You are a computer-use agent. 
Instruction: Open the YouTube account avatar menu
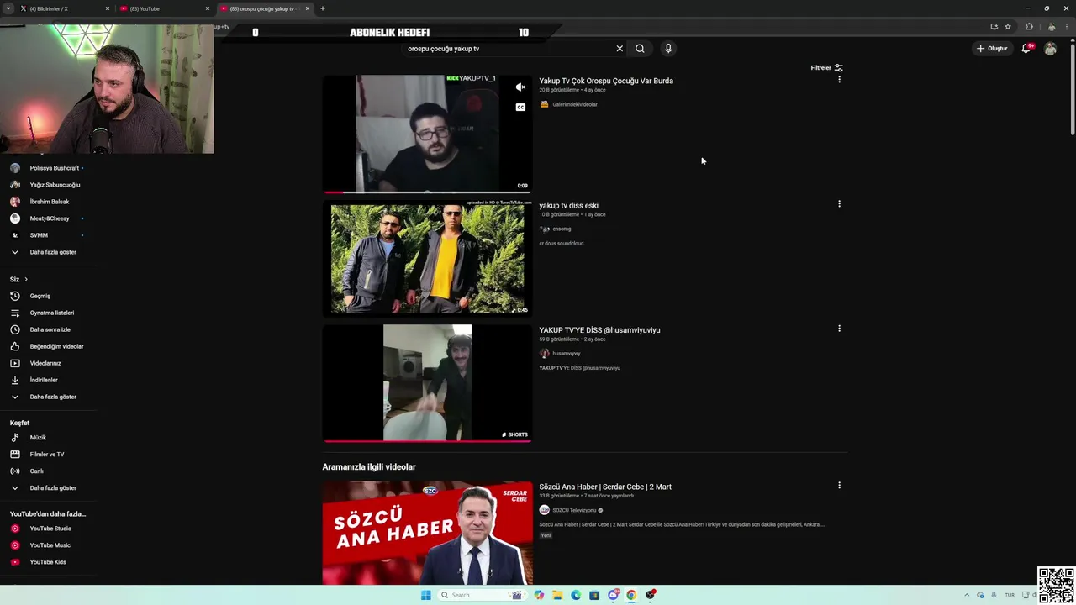point(1050,49)
